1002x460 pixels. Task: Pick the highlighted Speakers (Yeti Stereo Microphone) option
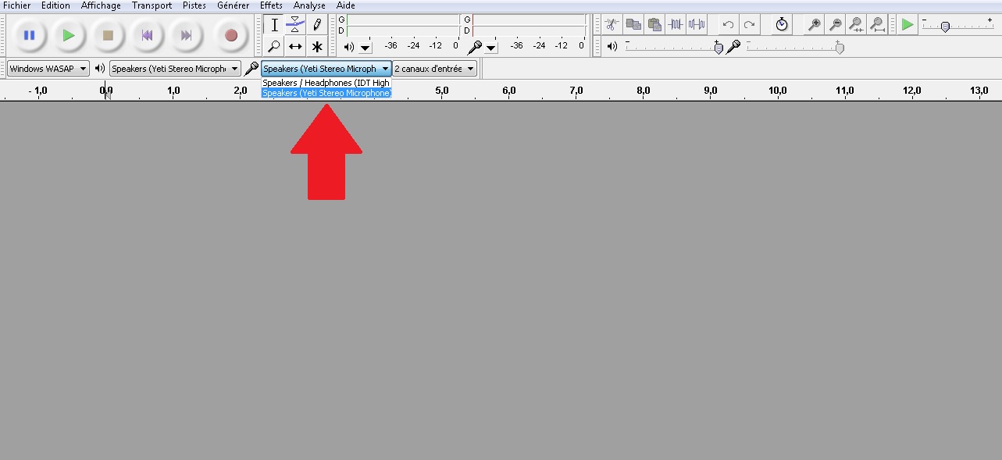pyautogui.click(x=326, y=93)
